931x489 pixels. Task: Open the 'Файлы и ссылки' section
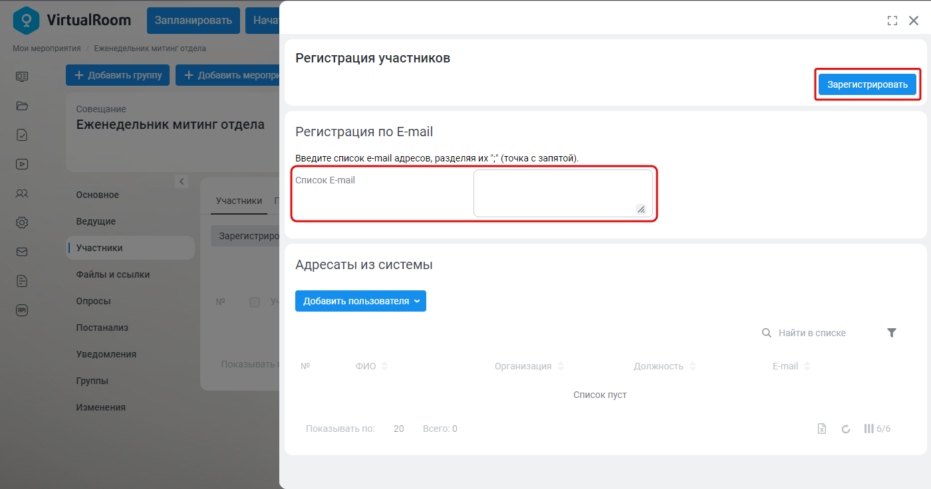(113, 274)
